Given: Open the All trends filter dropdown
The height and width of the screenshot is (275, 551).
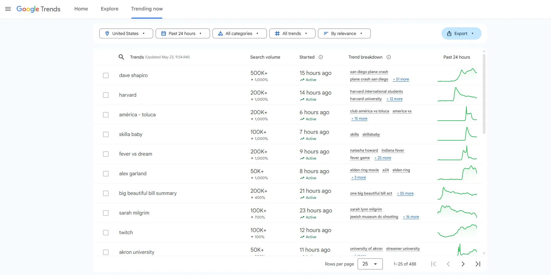Looking at the screenshot, I should 292,33.
